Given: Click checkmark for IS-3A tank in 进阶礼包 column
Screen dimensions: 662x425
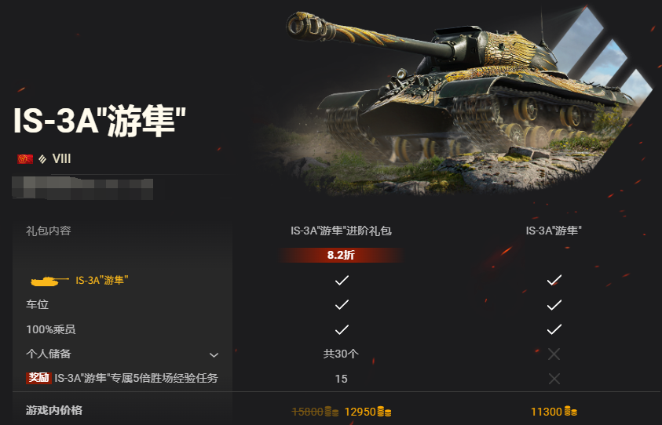Looking at the screenshot, I should (x=342, y=280).
